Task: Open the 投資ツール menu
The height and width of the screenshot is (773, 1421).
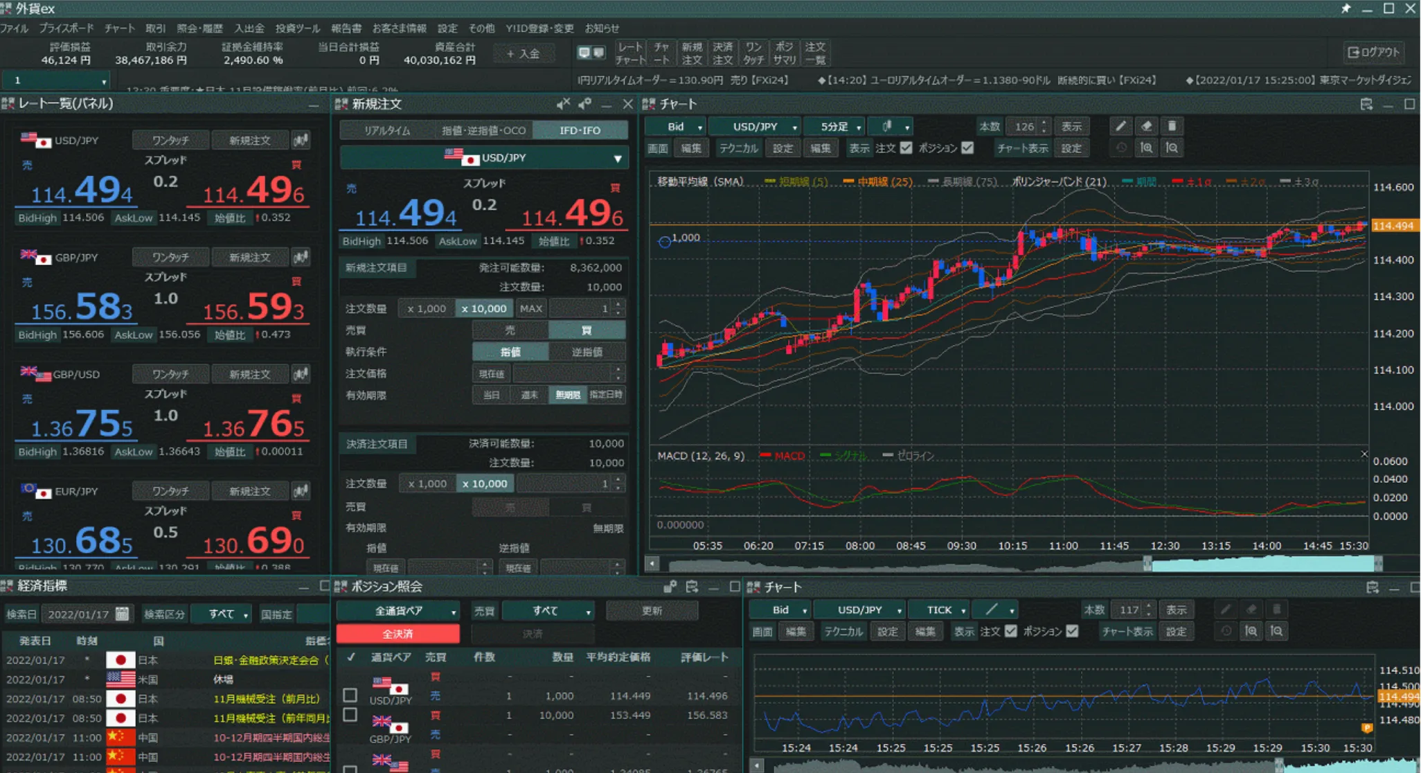Action: 297,28
